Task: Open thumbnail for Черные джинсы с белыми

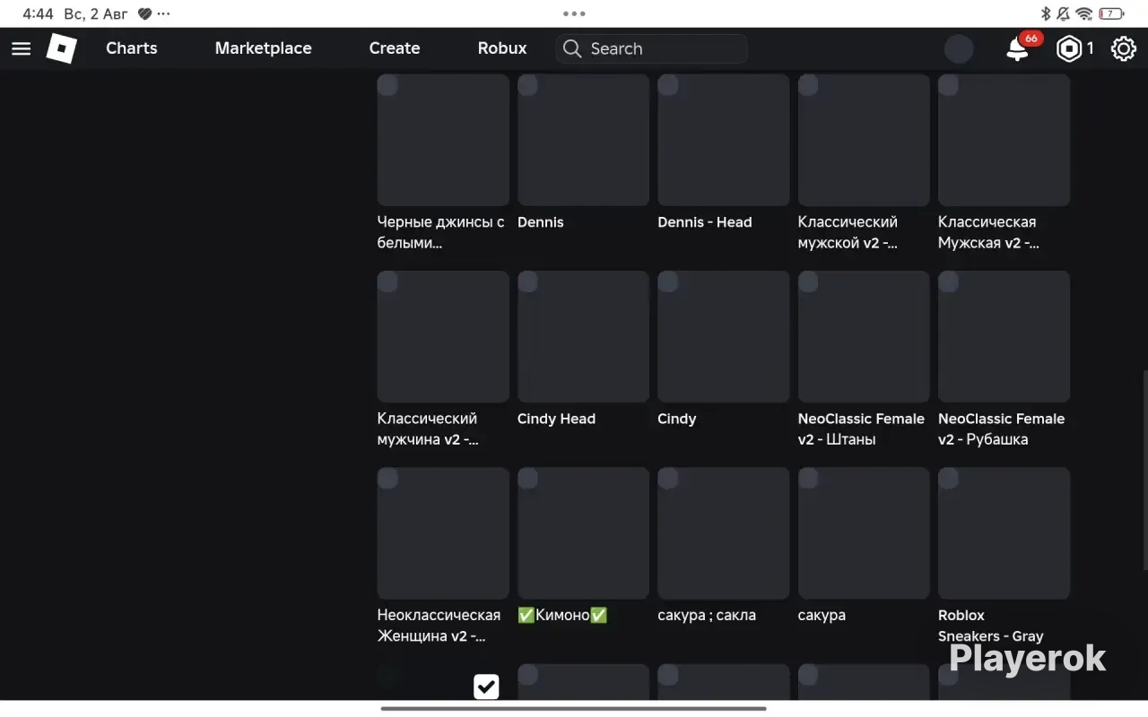Action: (443, 140)
